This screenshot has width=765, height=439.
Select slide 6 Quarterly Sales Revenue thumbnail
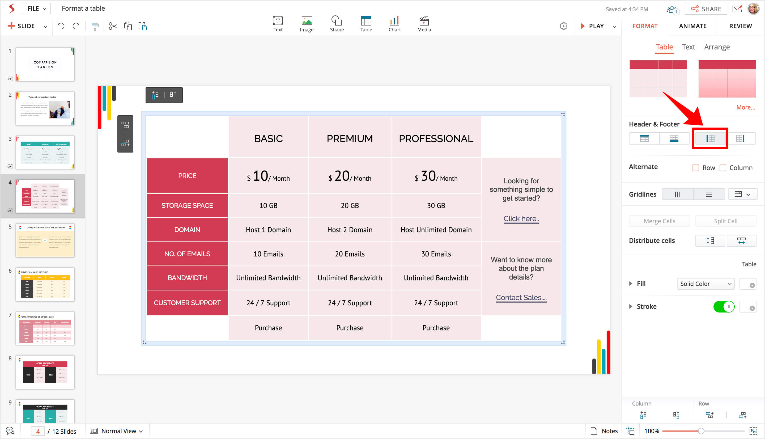(x=45, y=284)
